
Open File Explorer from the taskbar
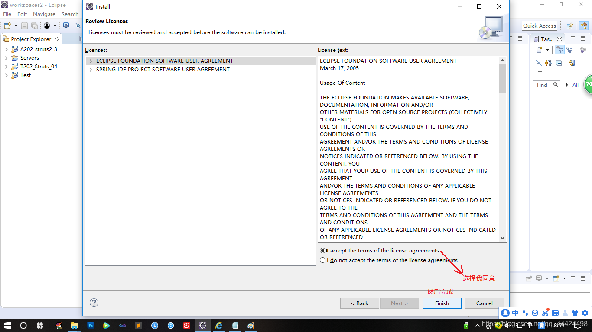(x=75, y=326)
